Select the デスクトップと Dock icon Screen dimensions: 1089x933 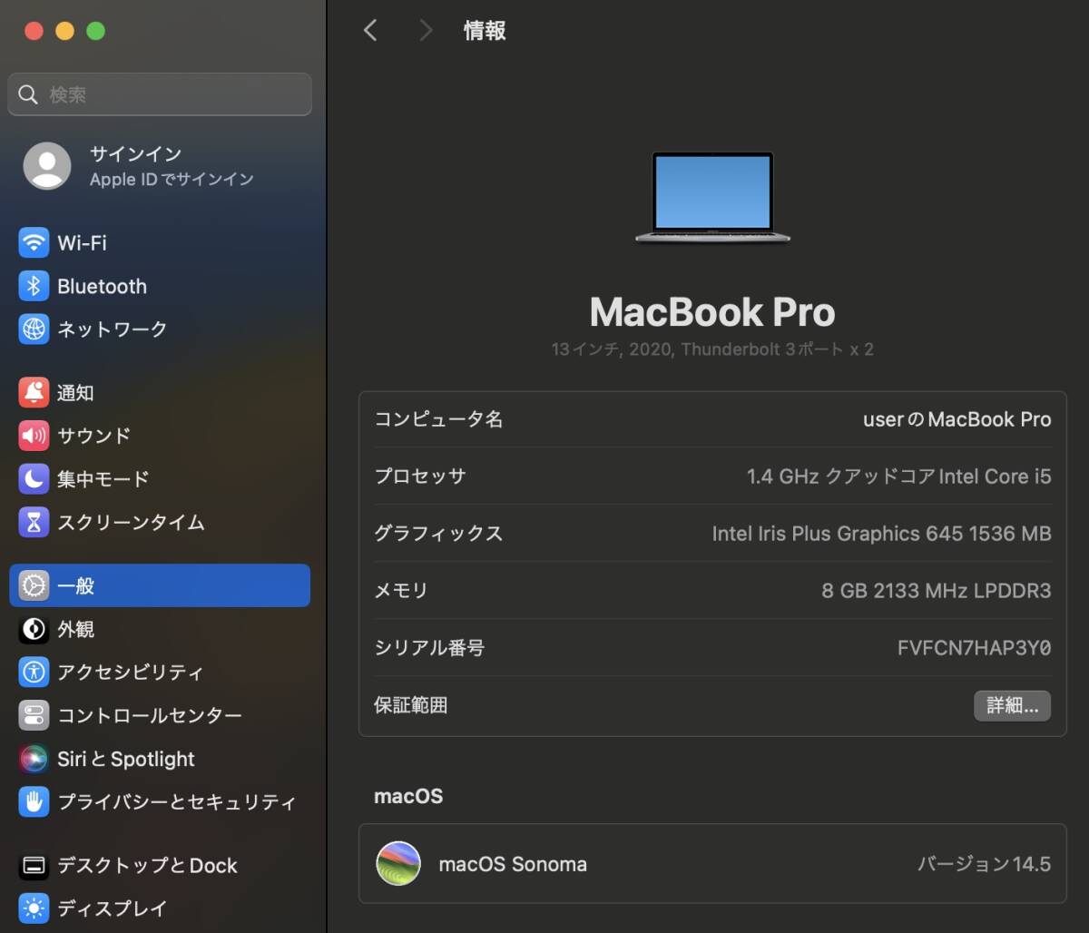click(x=34, y=866)
